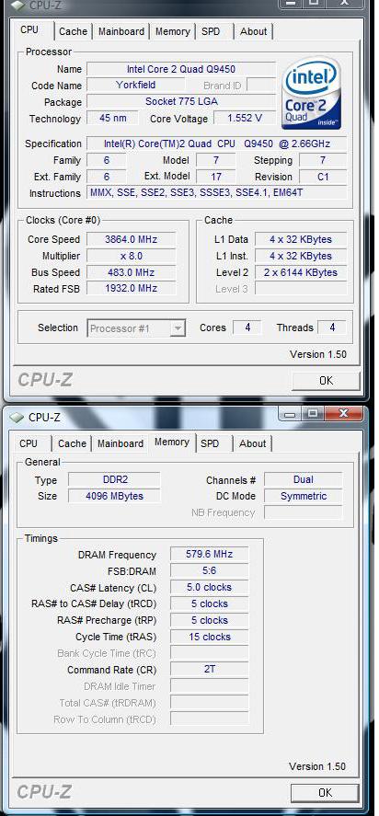Click Rated FSB value 1932.0 MHz

132,288
